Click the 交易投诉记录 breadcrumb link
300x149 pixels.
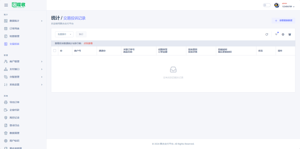[x=74, y=18]
